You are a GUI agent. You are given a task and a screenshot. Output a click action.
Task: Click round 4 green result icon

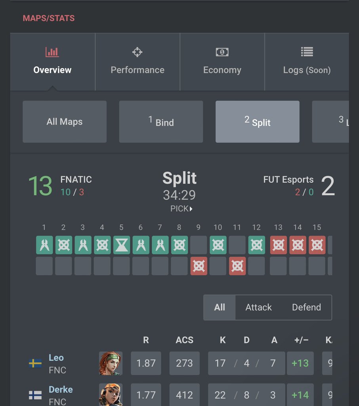(102, 245)
